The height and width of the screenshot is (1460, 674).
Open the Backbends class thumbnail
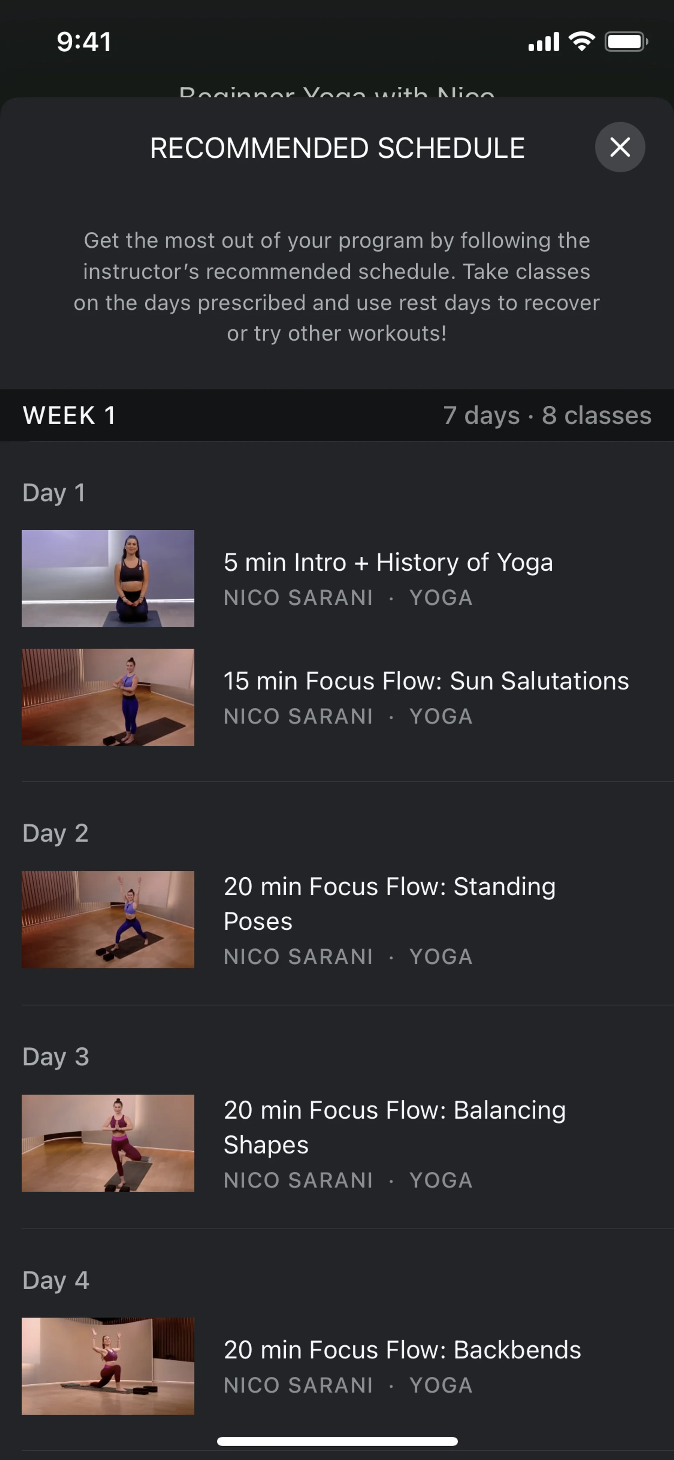pos(108,1366)
